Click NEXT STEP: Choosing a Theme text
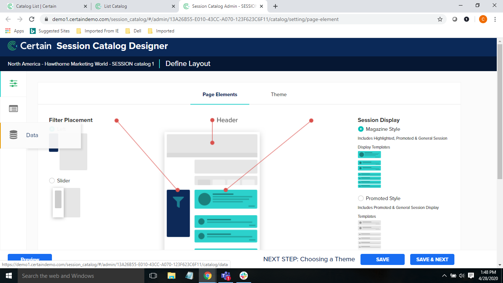Image resolution: width=503 pixels, height=283 pixels. 309,259
